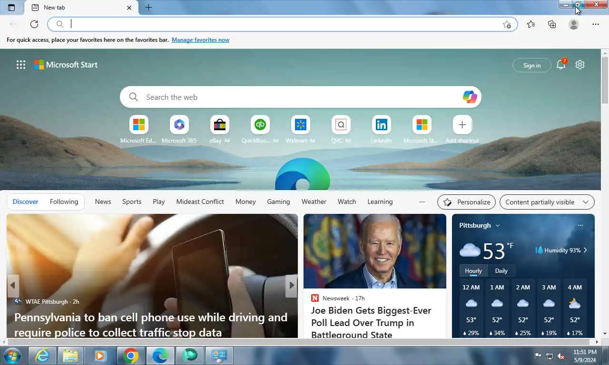609x365 pixels.
Task: Click the 4 AM forecast column
Action: pos(575,309)
